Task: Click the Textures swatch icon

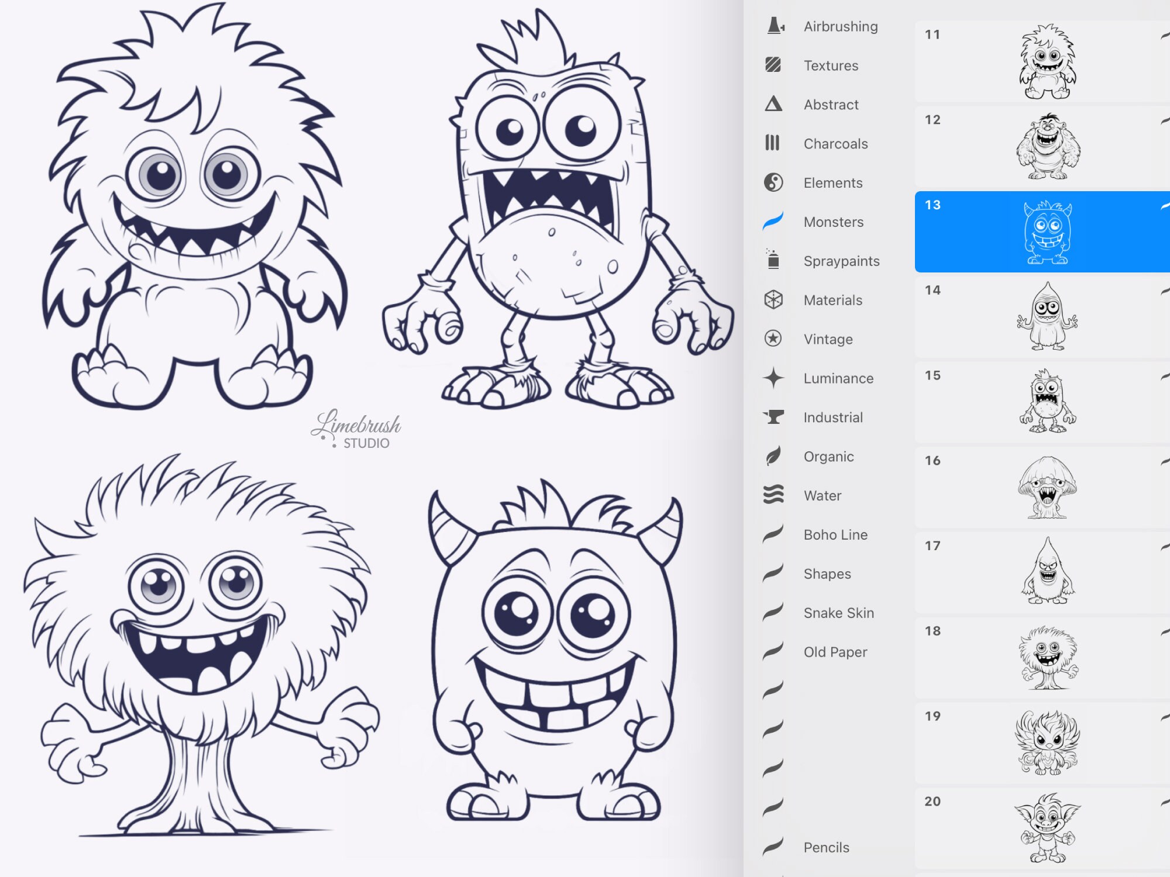Action: tap(775, 65)
